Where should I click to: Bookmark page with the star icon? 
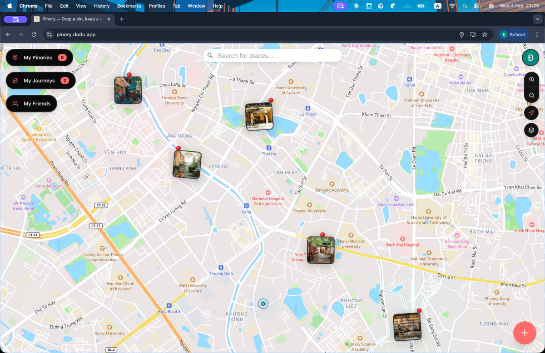[x=485, y=34]
